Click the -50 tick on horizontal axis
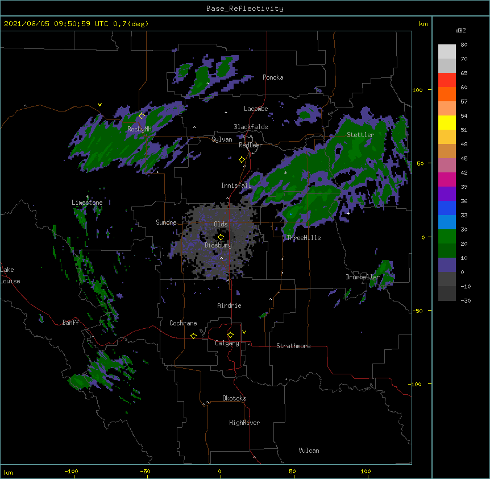This screenshot has width=490, height=479. pos(146,472)
